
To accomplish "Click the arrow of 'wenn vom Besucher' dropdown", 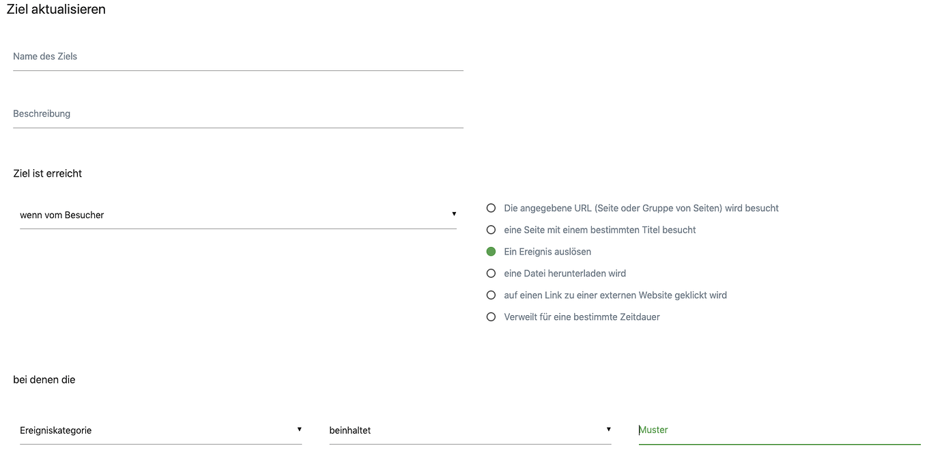I will click(x=454, y=214).
